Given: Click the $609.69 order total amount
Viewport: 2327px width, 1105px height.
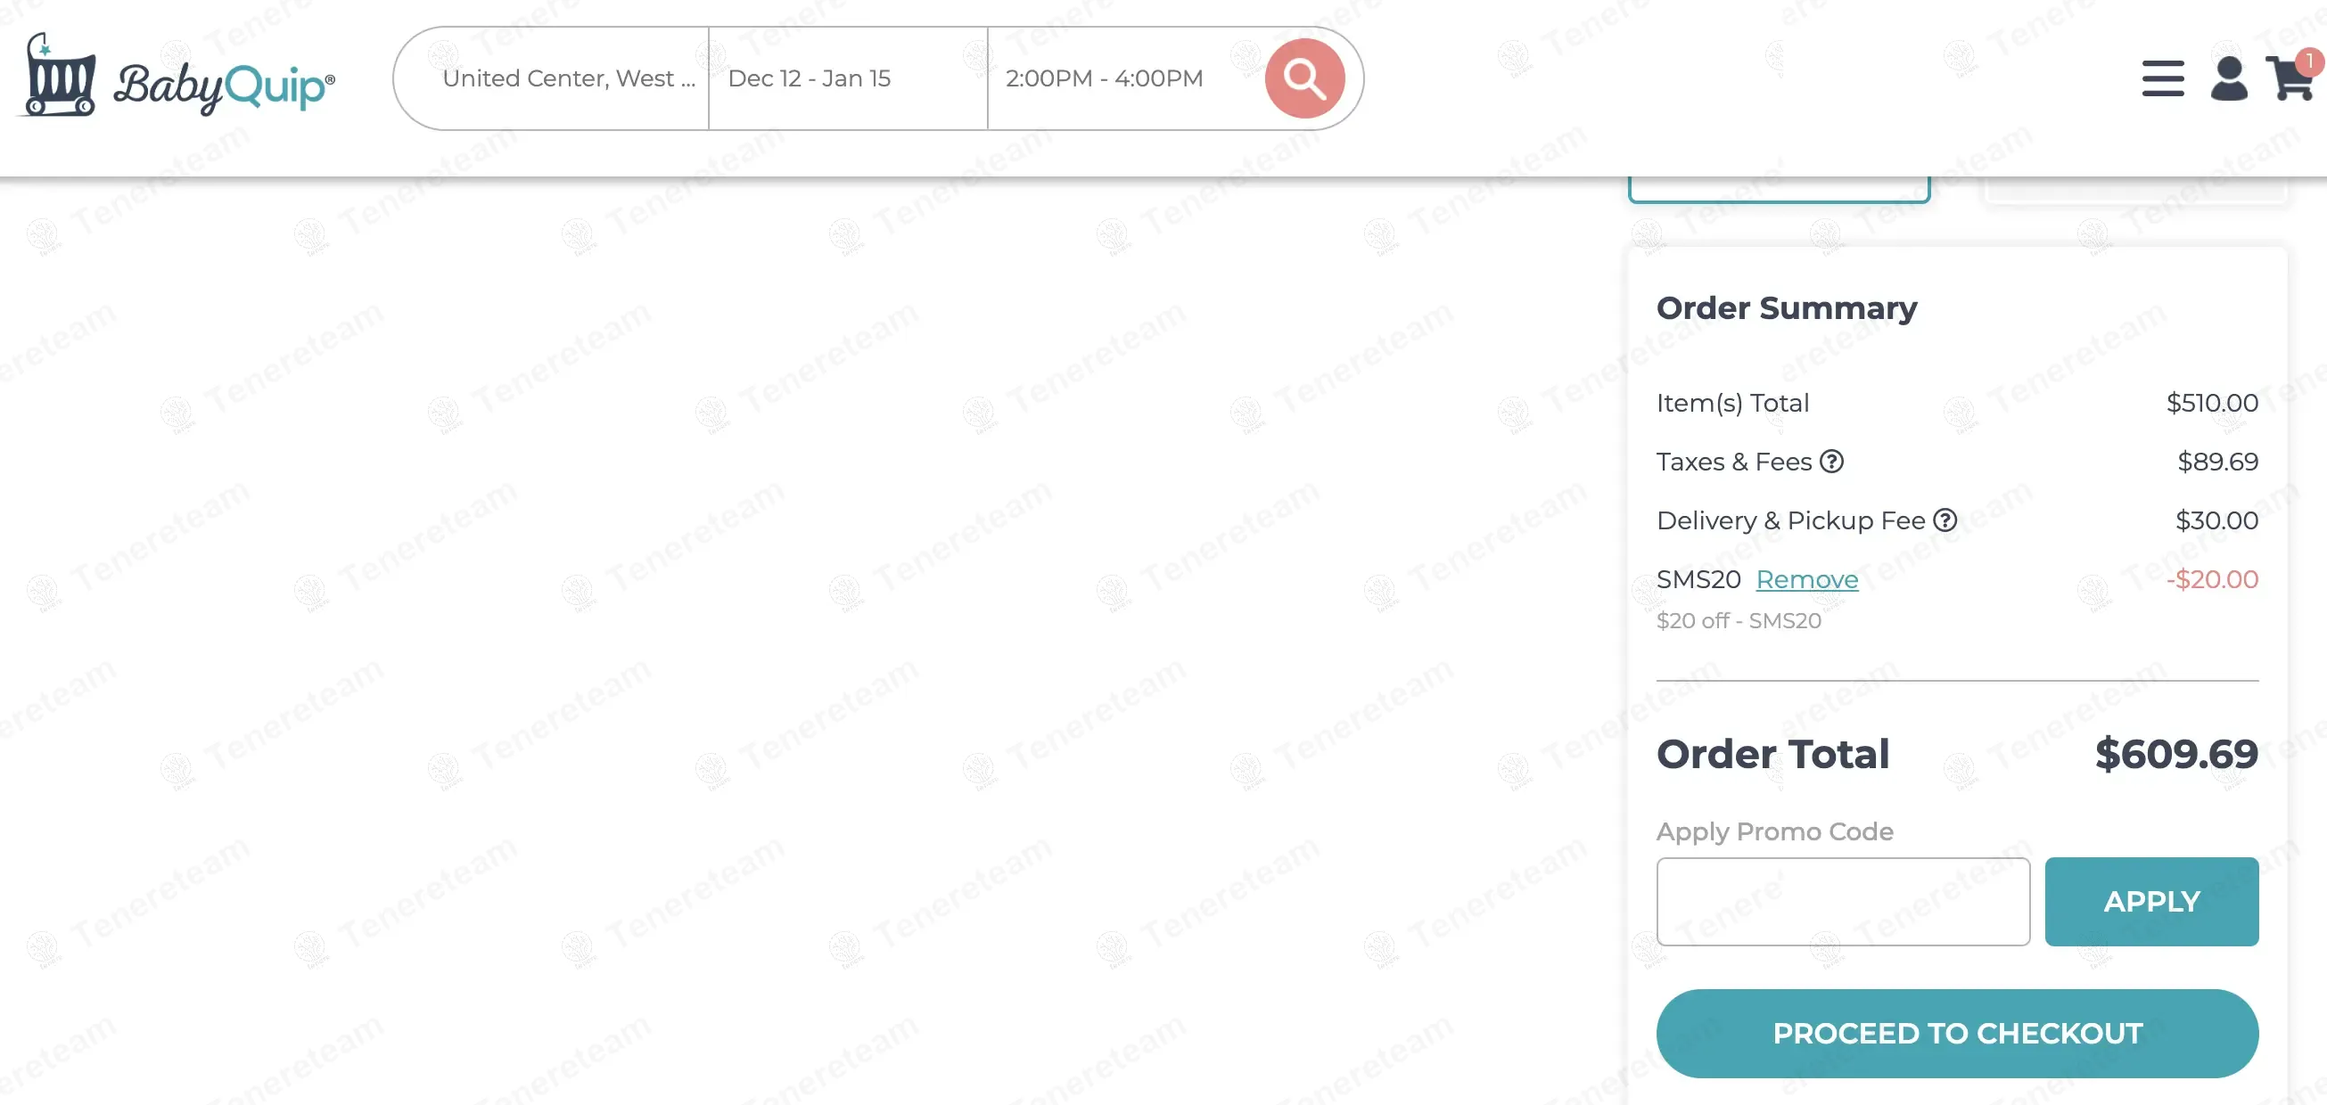Looking at the screenshot, I should pyautogui.click(x=2176, y=753).
